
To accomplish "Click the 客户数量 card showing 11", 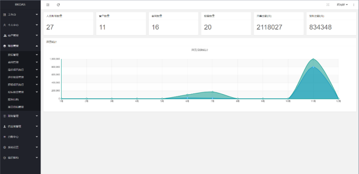I will 121,23.
